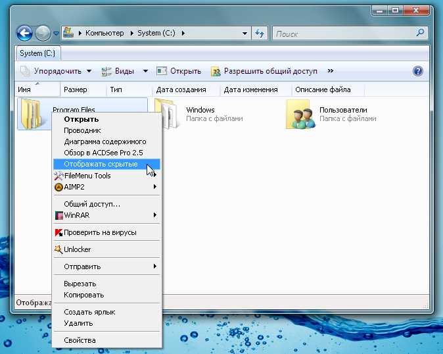
Task: Expand arrow after System (C:) breadcrumb
Action: 183,34
